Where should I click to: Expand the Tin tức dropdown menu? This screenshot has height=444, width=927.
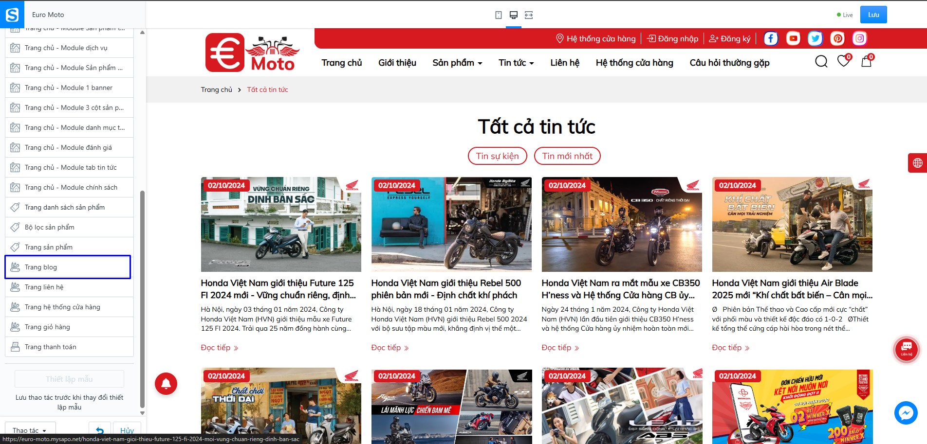(x=516, y=63)
